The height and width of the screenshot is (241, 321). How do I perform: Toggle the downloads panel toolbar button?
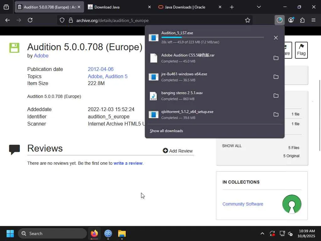[279, 20]
